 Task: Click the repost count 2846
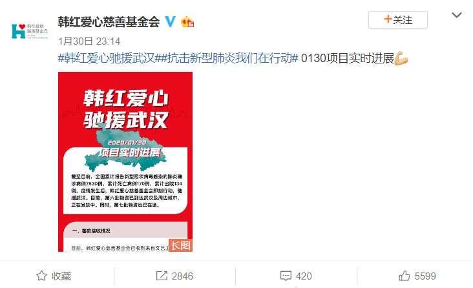point(182,276)
